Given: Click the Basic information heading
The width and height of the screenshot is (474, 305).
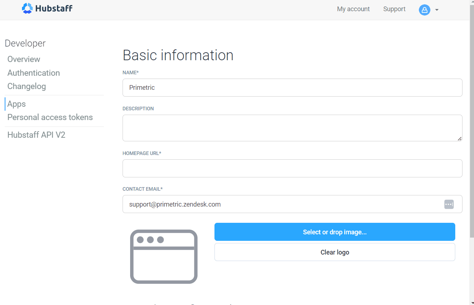Looking at the screenshot, I should 178,55.
